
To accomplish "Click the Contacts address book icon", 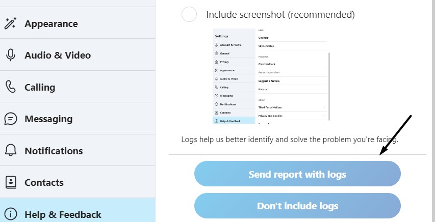I will click(11, 182).
